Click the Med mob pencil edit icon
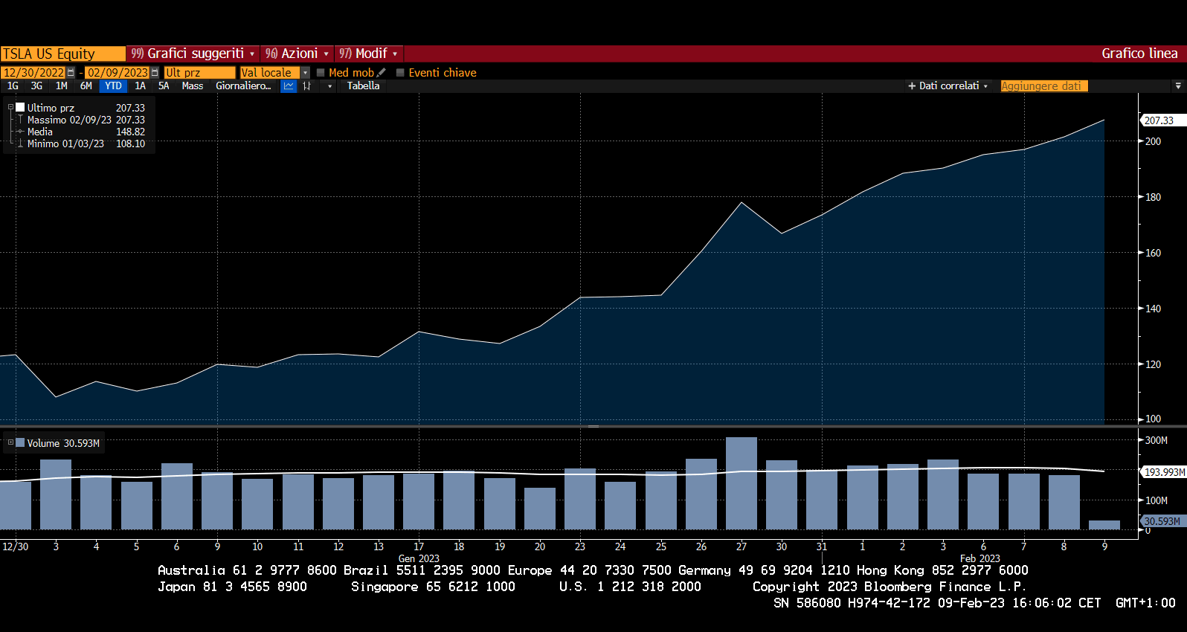This screenshot has width=1187, height=632. click(382, 72)
